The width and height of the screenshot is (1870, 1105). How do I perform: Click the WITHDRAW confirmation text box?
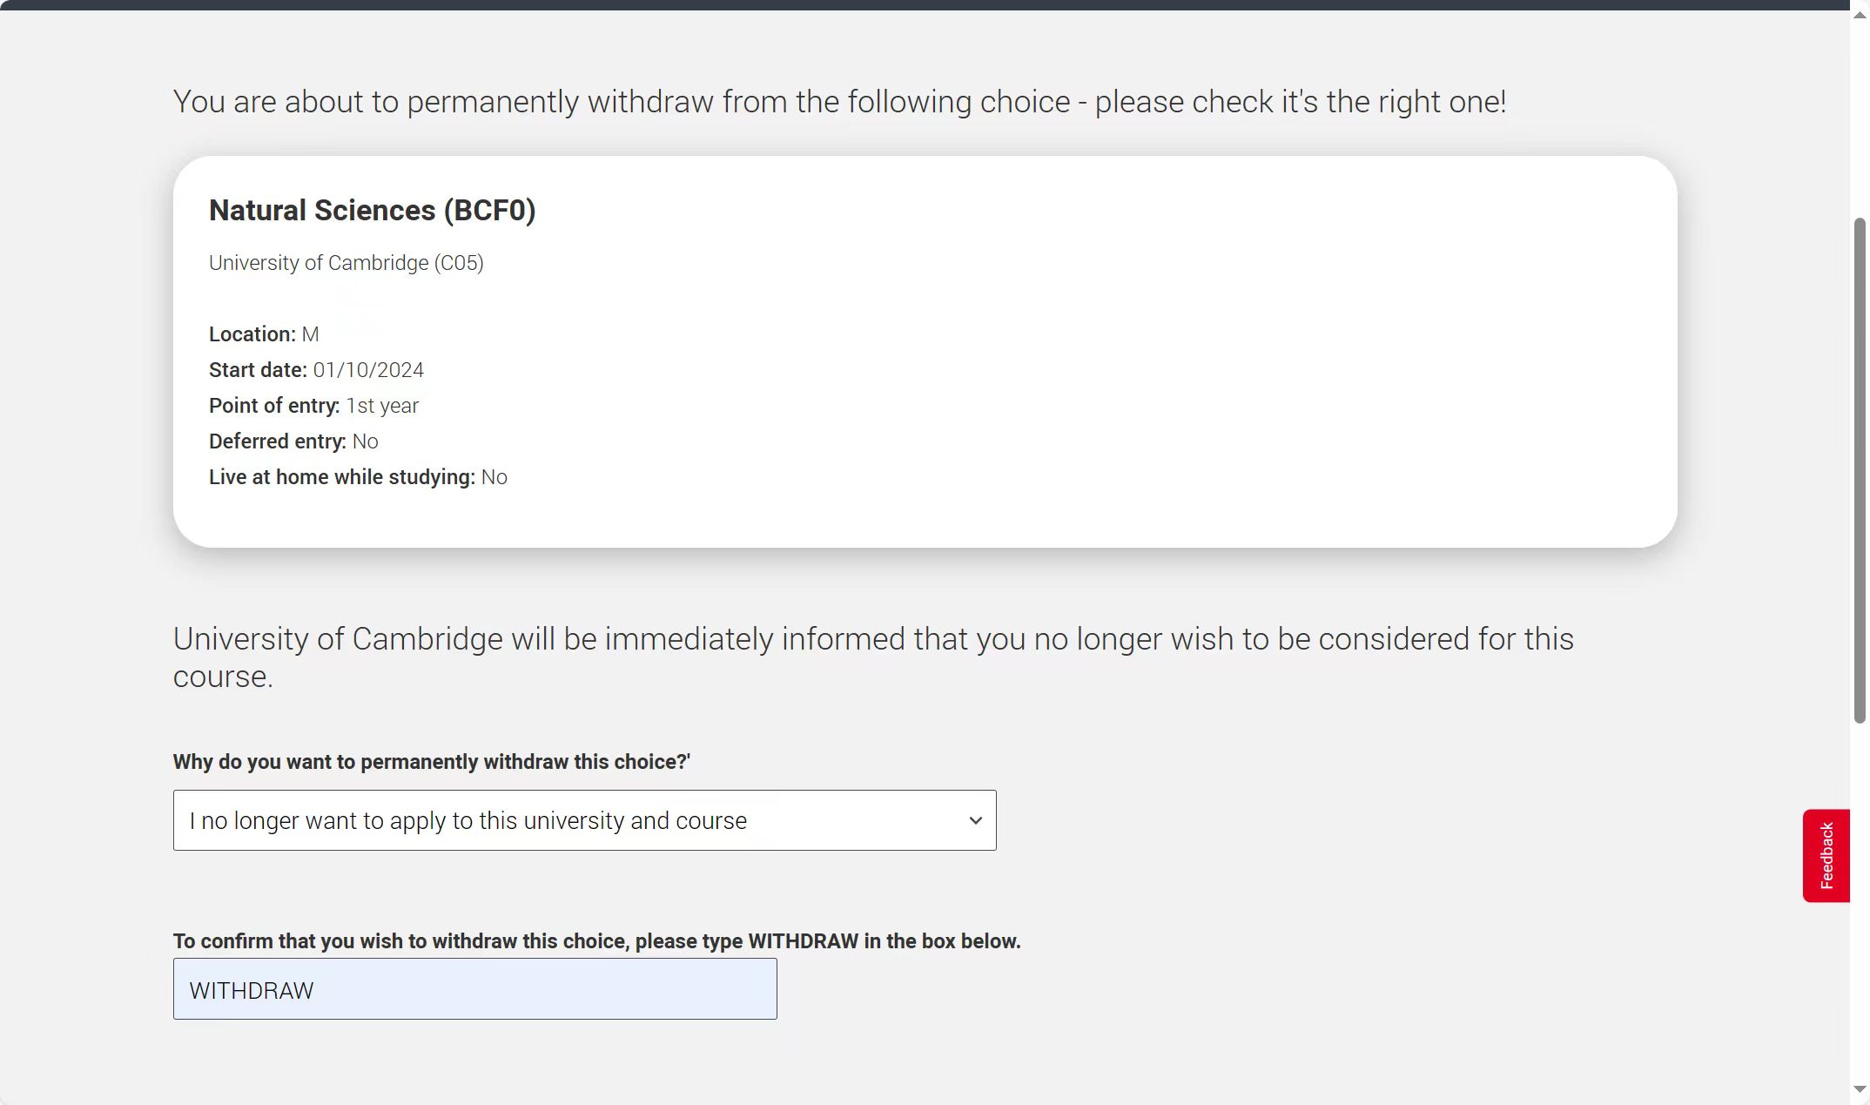[474, 989]
